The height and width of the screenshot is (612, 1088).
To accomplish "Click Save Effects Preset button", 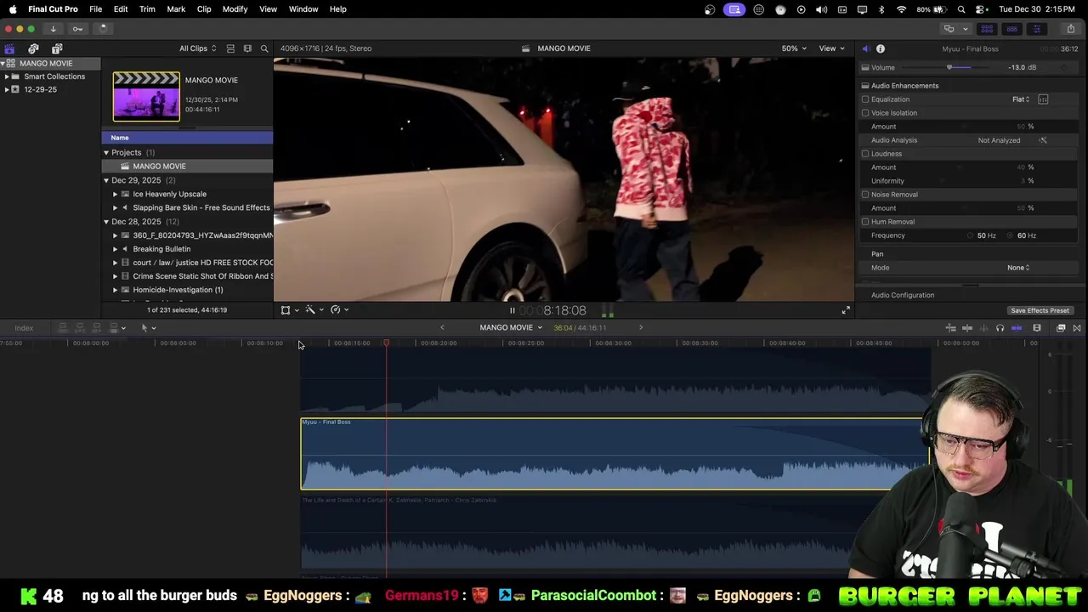I will pyautogui.click(x=1040, y=310).
